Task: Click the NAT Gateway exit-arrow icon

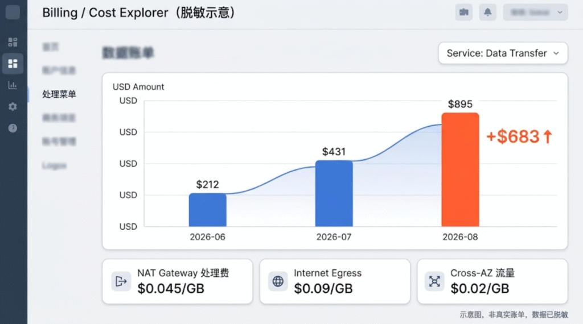Action: coord(121,281)
